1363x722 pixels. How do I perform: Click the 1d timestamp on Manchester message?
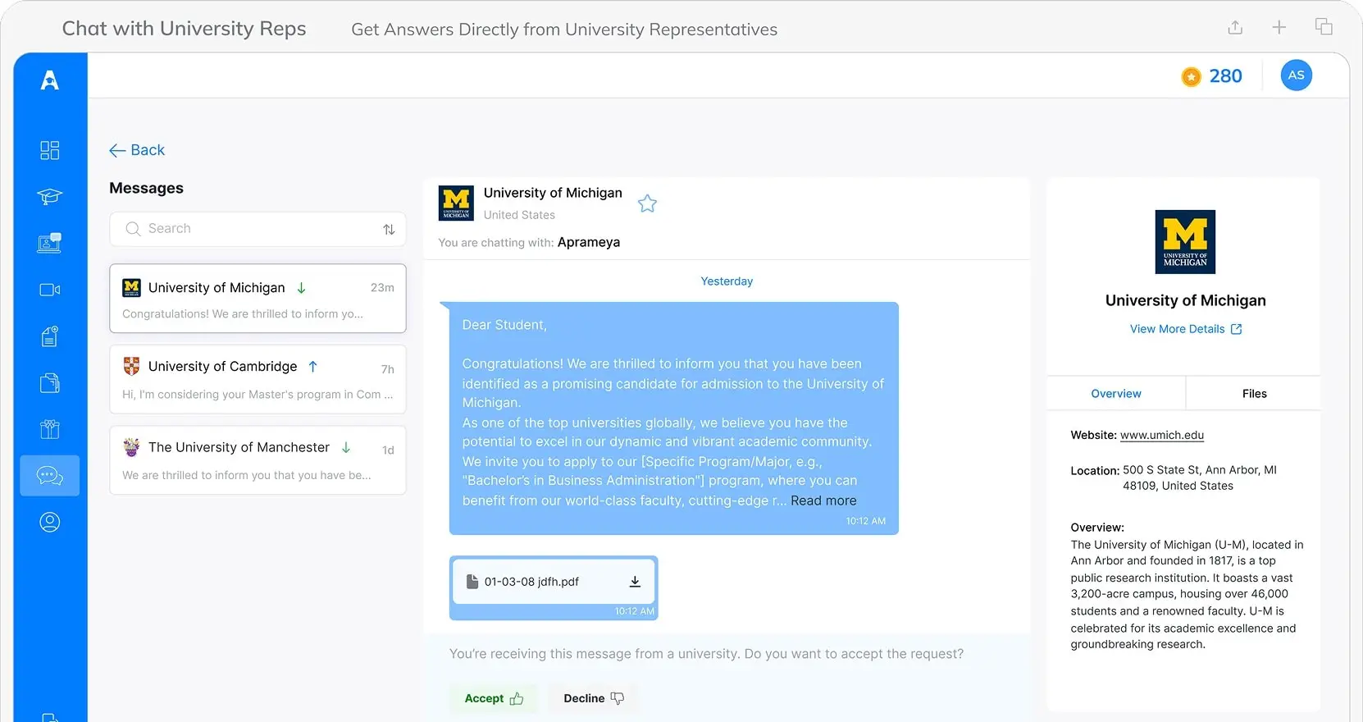tap(388, 450)
